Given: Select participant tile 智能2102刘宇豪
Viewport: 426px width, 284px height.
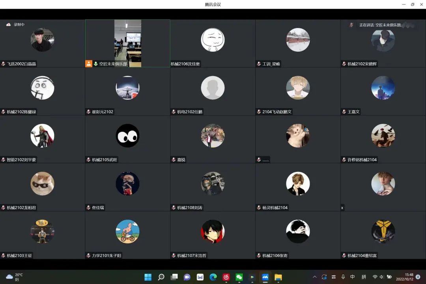Looking at the screenshot, I should point(42,139).
